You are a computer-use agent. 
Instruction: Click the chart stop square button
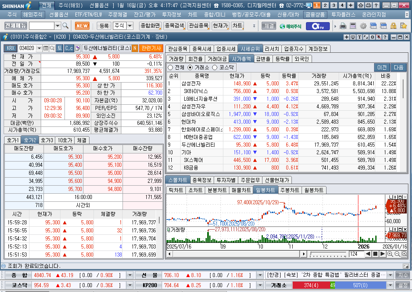pyautogui.click(x=375, y=254)
